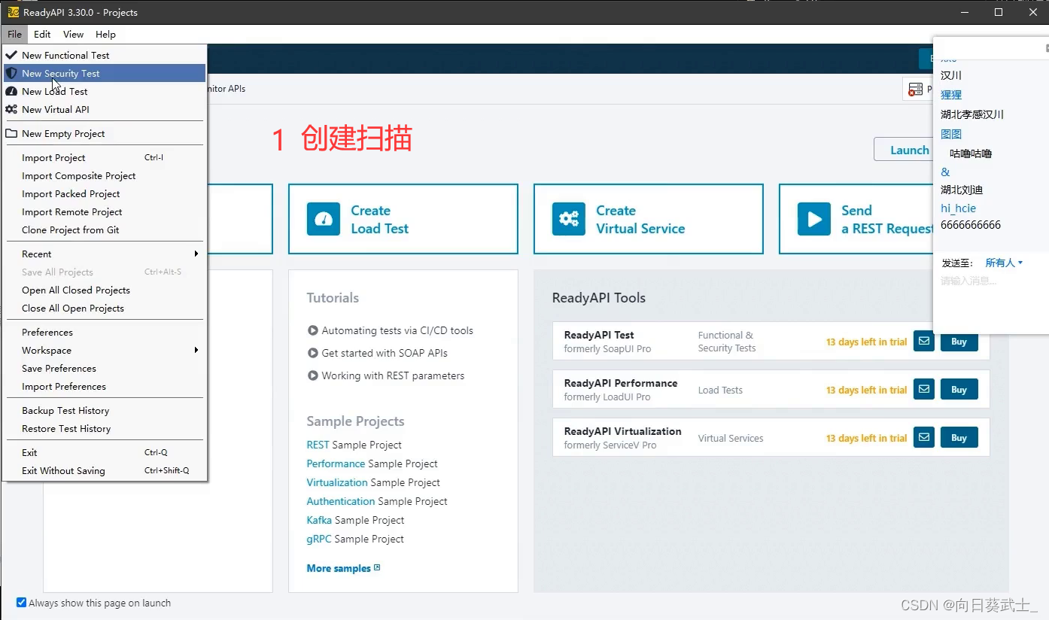The height and width of the screenshot is (620, 1049).
Task: Select Import Packed Project
Action: click(104, 193)
